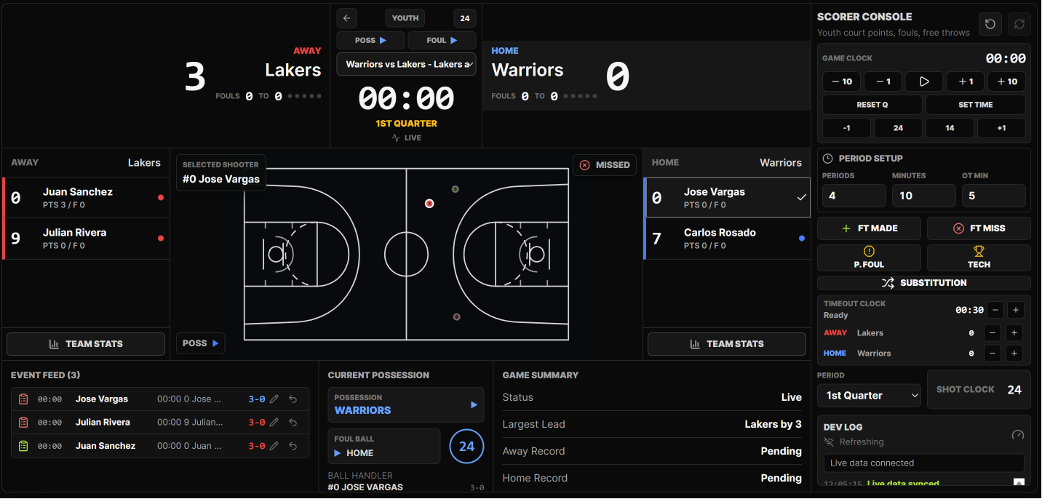1042x499 pixels.
Task: Open the 1st Quarter period dropdown
Action: tap(869, 396)
